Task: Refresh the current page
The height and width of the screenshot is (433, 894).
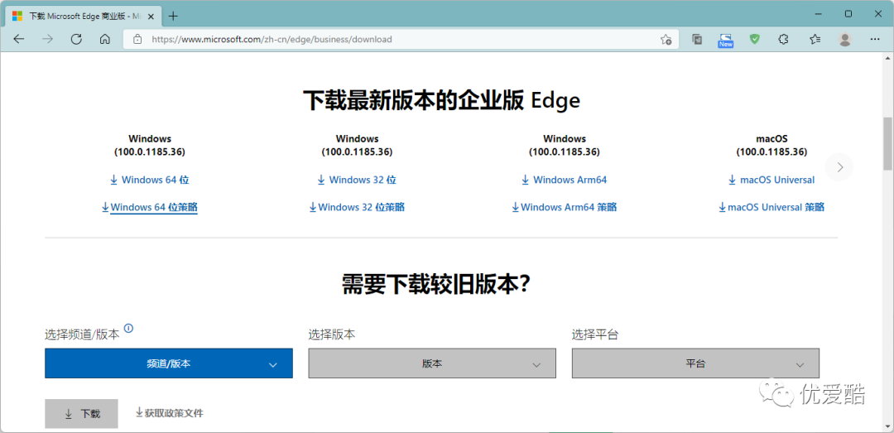Action: coord(76,40)
